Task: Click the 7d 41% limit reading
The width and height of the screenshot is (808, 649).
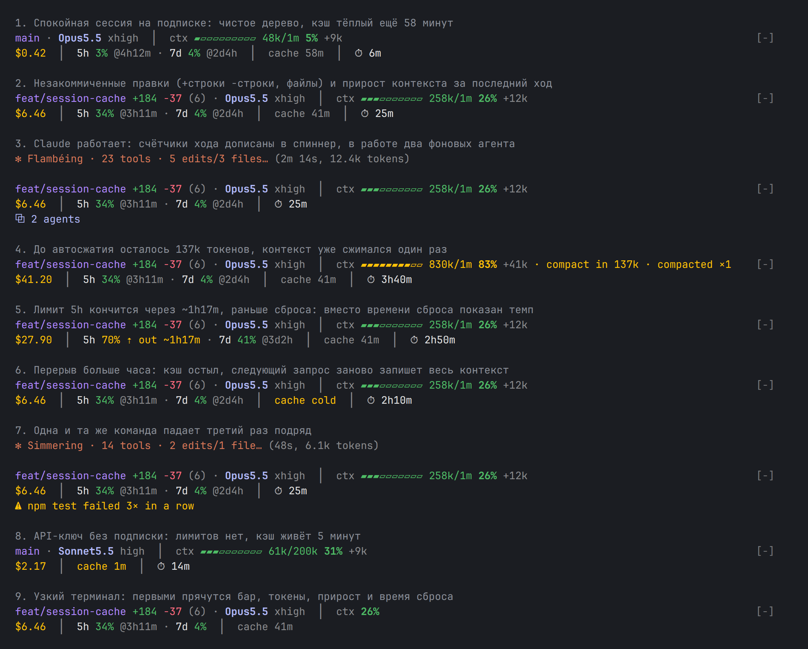Action: point(237,340)
